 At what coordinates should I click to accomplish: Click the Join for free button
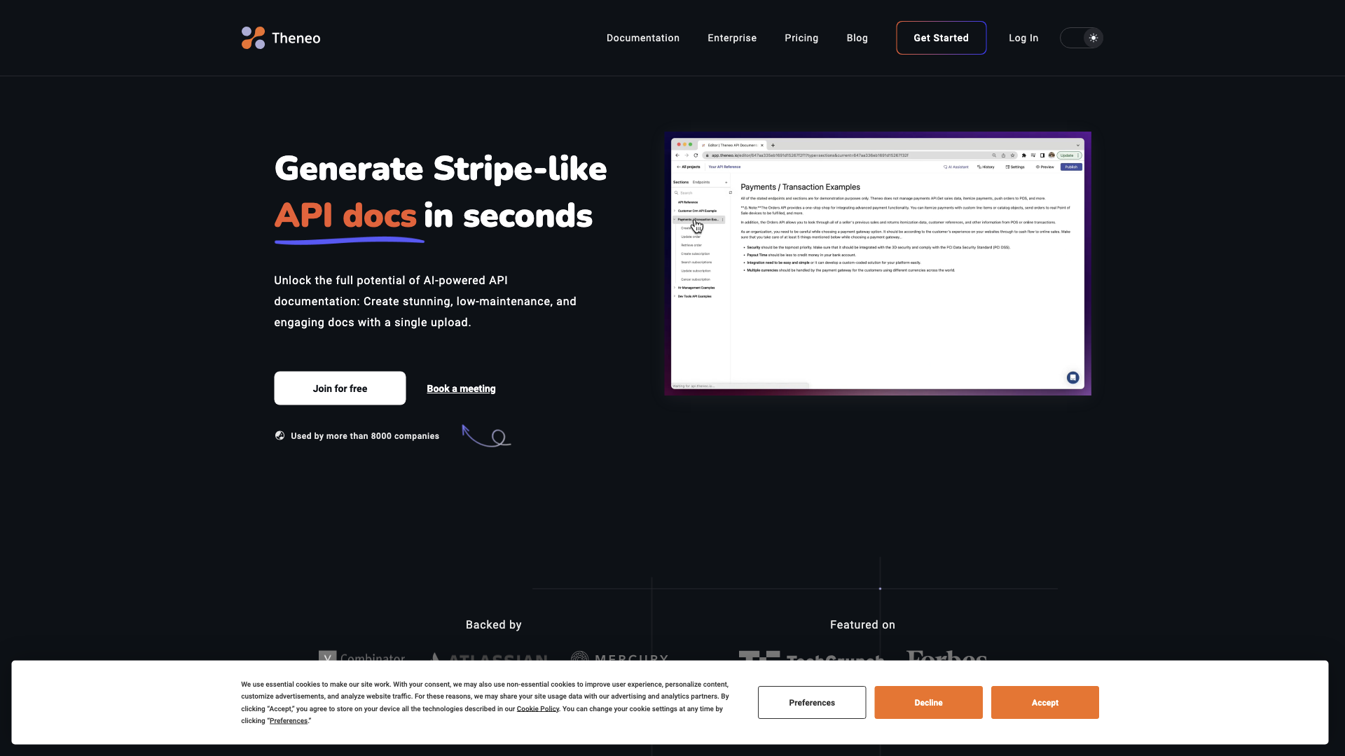click(340, 388)
